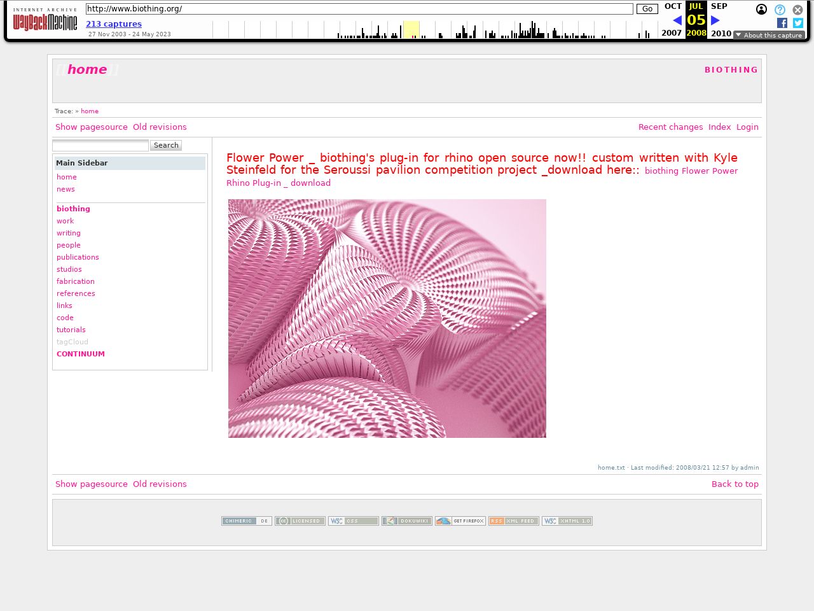The width and height of the screenshot is (814, 611).
Task: Click the Recent changes link
Action: (x=670, y=127)
